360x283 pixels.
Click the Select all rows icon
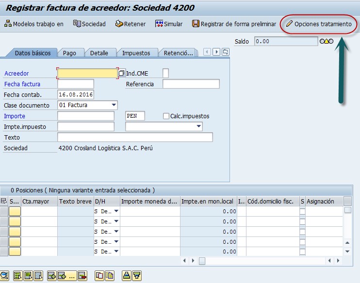click(x=17, y=275)
